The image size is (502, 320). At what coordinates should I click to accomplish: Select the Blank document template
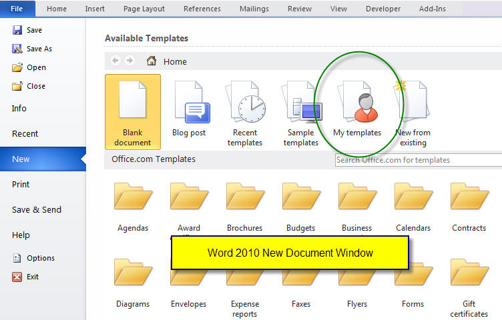(x=133, y=112)
